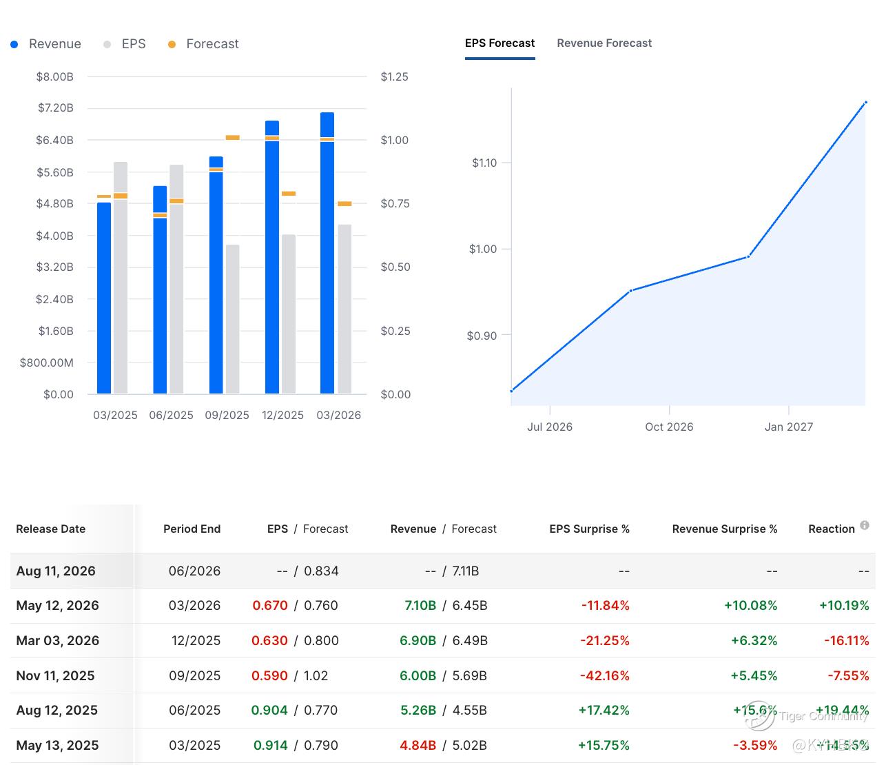Click the +15.75% EPS surprise value
Image resolution: width=886 pixels, height=765 pixels.
click(604, 745)
